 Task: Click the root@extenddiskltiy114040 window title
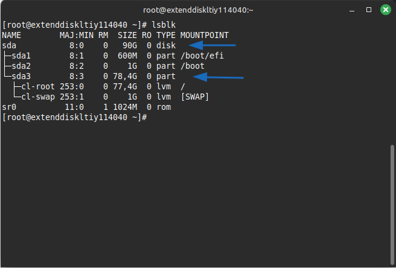[197, 10]
